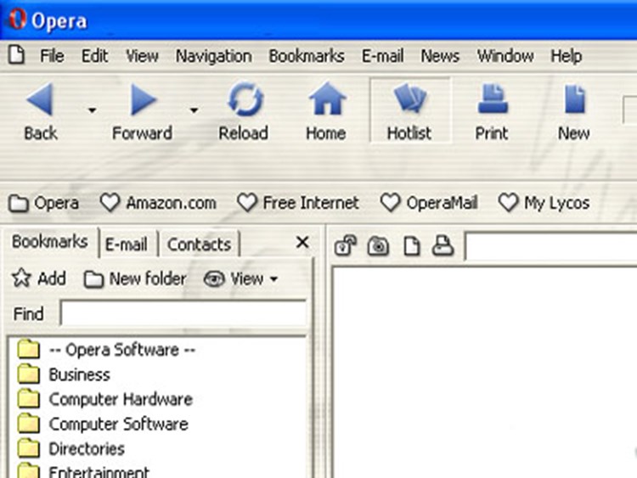Toggle print preview with the printer icon
Screen dimensions: 637x478
443,245
